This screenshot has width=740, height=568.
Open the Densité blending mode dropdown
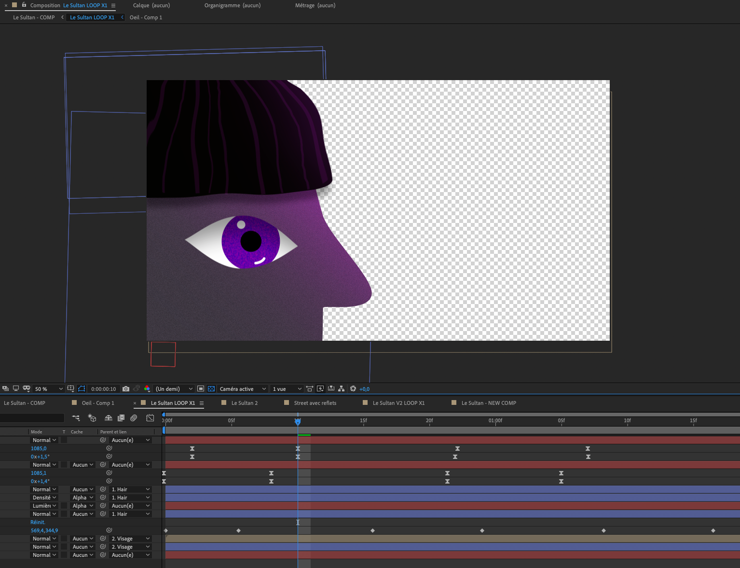pyautogui.click(x=44, y=498)
